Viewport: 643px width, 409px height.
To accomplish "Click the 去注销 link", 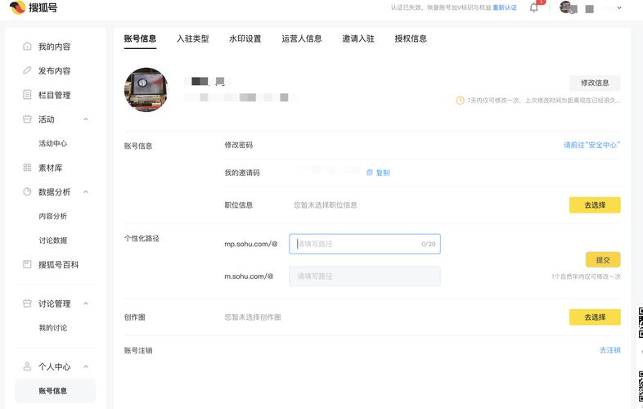I will (609, 350).
